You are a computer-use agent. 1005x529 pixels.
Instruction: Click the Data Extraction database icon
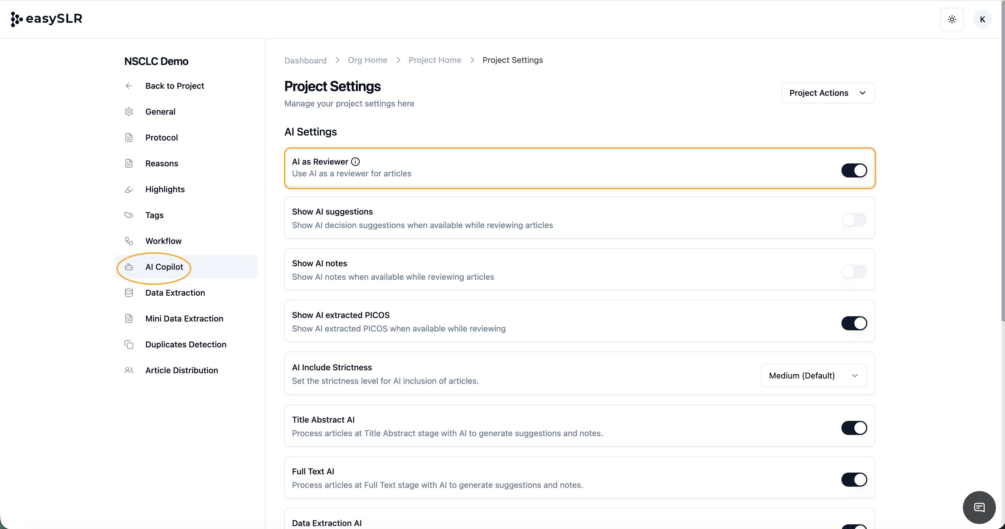click(129, 293)
